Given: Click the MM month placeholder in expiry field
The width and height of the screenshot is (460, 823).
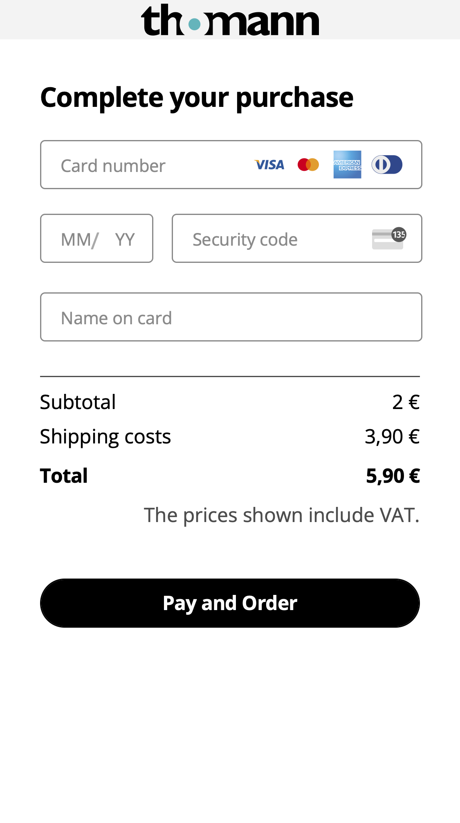Looking at the screenshot, I should coord(78,240).
